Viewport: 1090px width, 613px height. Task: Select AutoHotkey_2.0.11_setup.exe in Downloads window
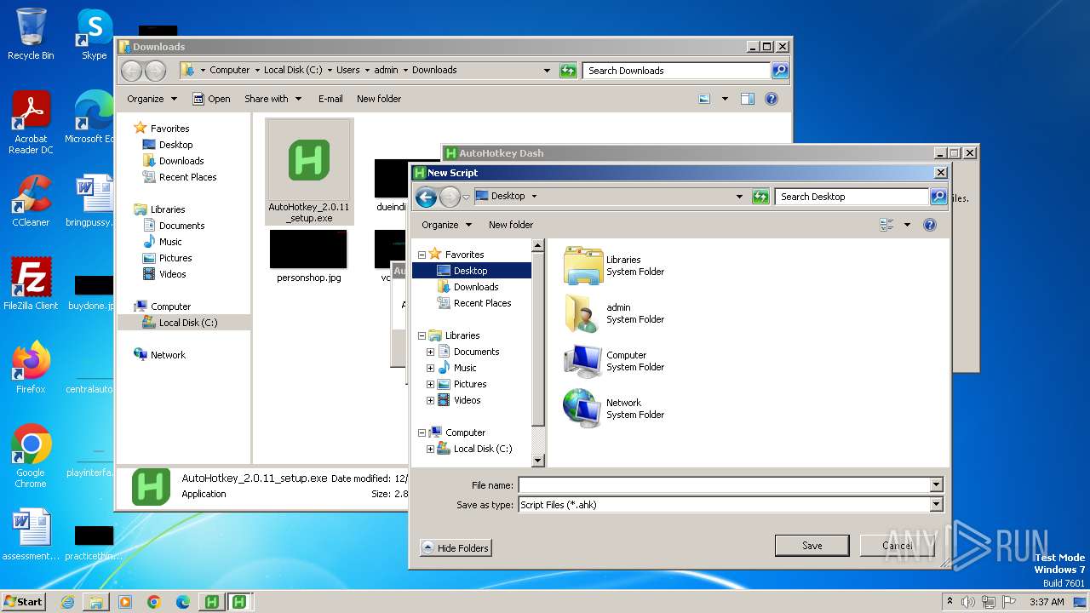pos(308,172)
